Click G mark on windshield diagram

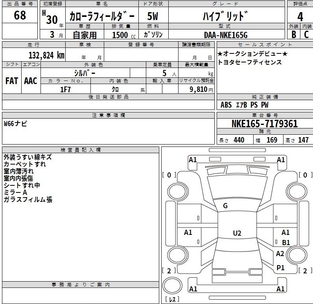click(x=225, y=206)
